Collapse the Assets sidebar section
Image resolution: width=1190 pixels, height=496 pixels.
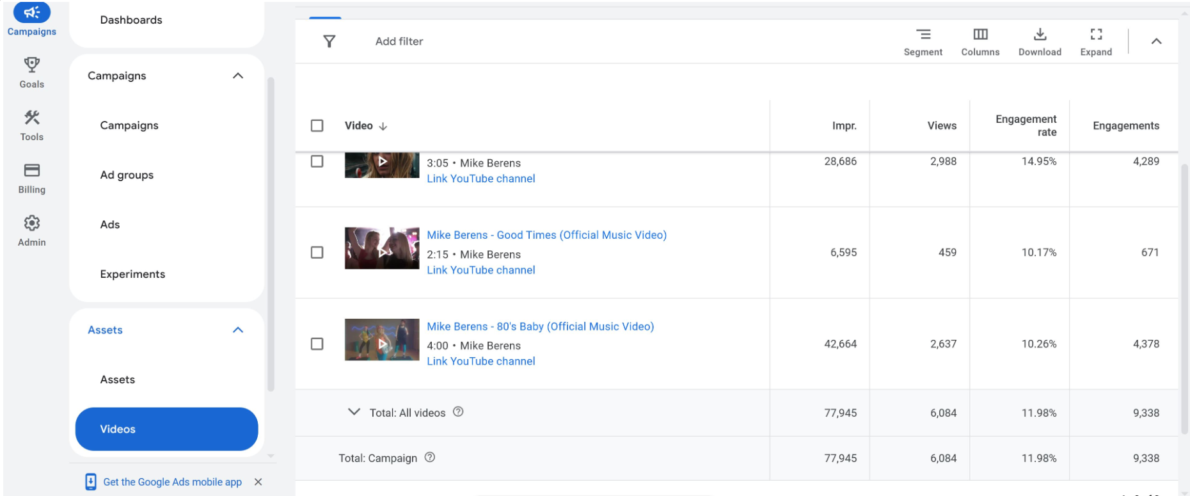pos(238,330)
